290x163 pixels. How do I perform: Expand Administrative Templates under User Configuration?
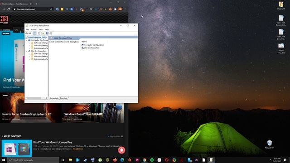(29, 59)
